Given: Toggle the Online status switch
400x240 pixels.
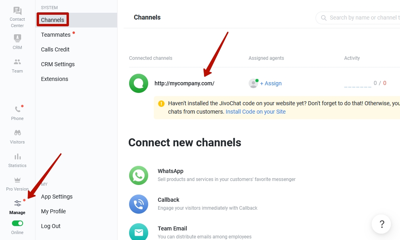Looking at the screenshot, I should click(18, 223).
